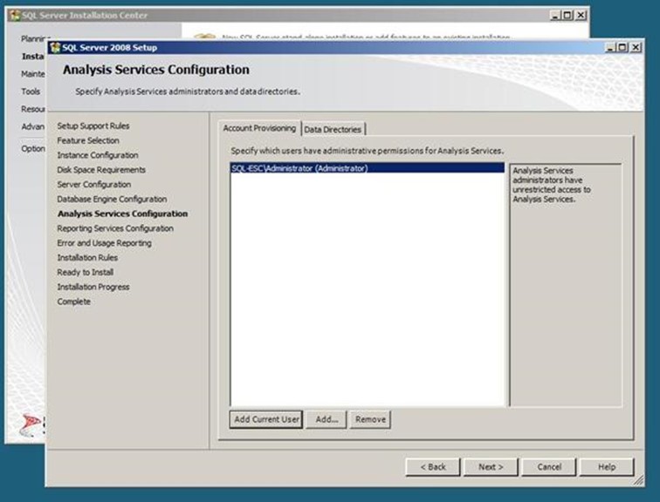Switch to the Data Directories tab
This screenshot has width=660, height=502.
(333, 129)
